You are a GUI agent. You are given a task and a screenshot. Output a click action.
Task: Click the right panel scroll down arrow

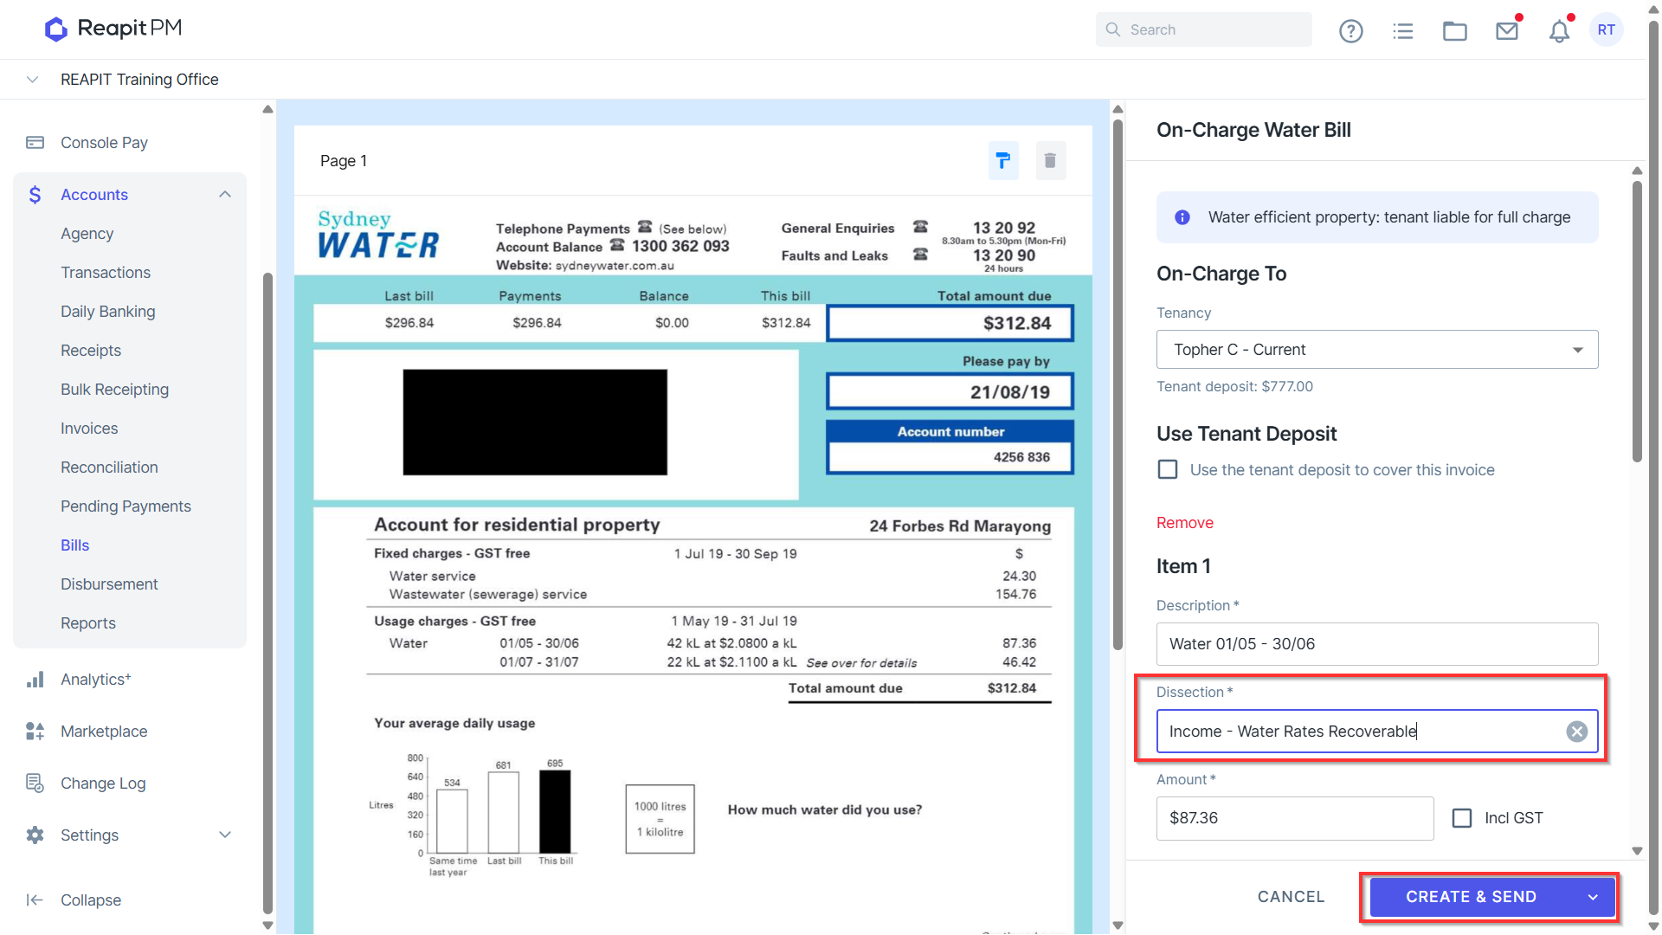[x=1637, y=851]
